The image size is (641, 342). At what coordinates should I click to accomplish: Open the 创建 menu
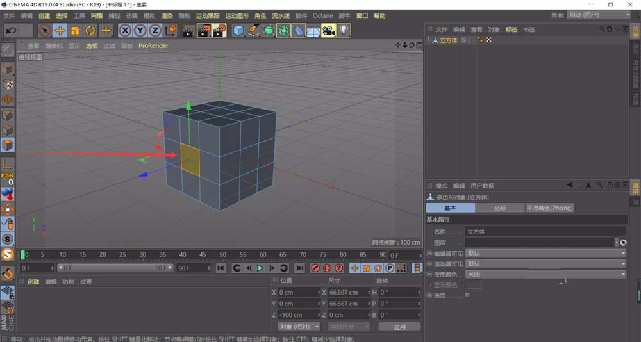coord(44,15)
